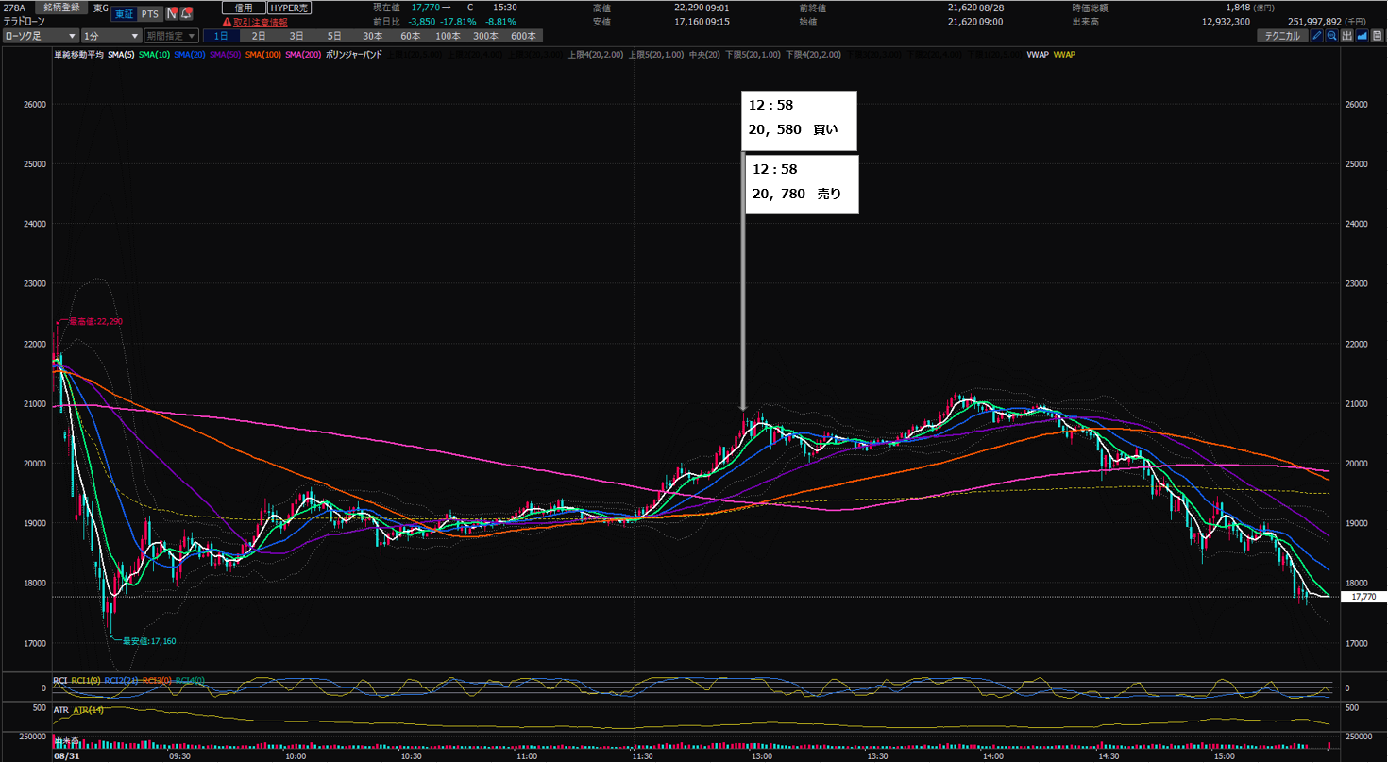The width and height of the screenshot is (1388, 763).
Task: Click the SMA(200) legend label
Action: click(303, 55)
